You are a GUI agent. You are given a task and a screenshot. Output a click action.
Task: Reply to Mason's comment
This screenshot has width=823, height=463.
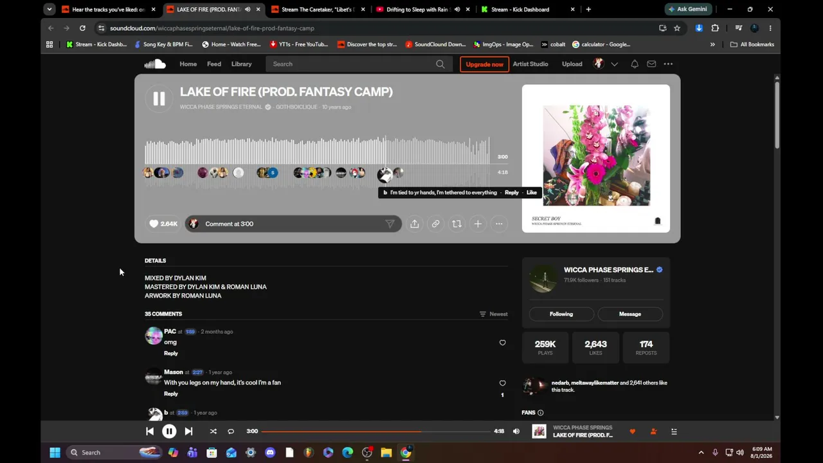click(171, 394)
